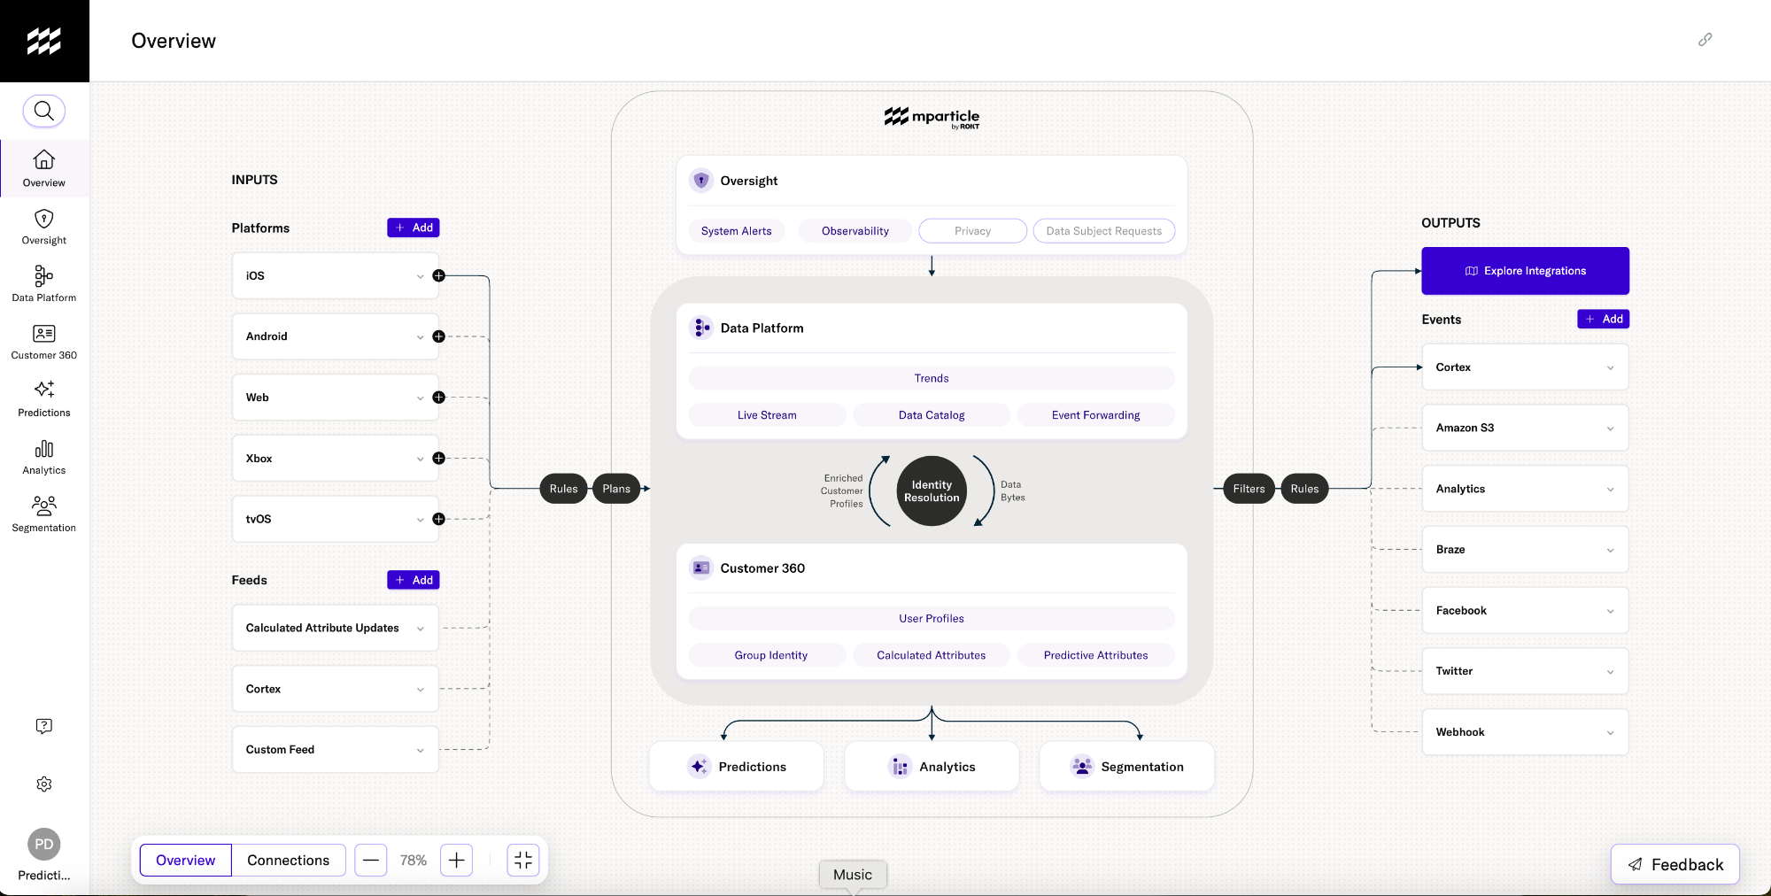Click the Customer 360 card icon in the diagram
The width and height of the screenshot is (1771, 896).
tap(701, 568)
